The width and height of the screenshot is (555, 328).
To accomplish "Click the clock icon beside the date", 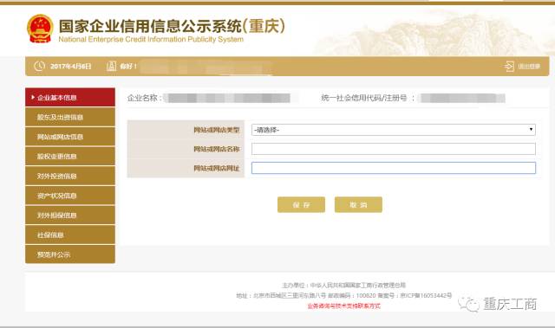I will click(39, 66).
